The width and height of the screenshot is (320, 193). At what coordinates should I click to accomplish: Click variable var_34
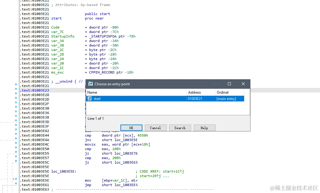pos(57,41)
